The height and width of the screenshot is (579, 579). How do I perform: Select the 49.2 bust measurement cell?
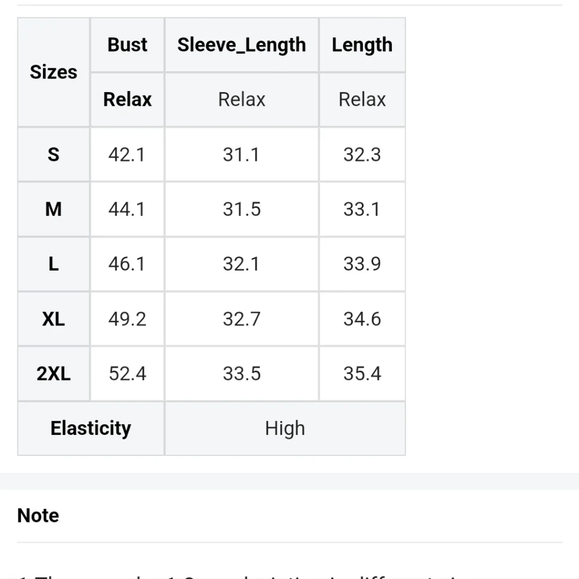click(x=127, y=319)
